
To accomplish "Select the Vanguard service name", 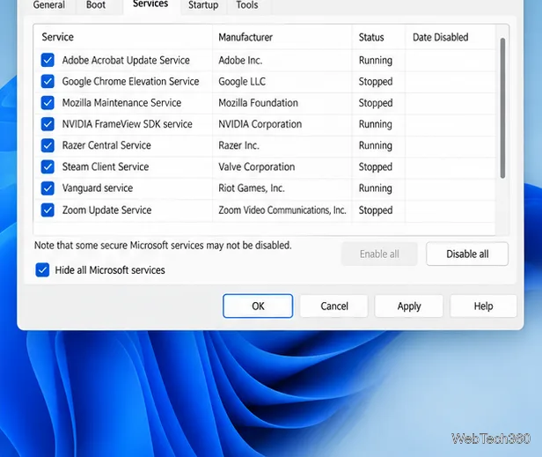I will 98,188.
